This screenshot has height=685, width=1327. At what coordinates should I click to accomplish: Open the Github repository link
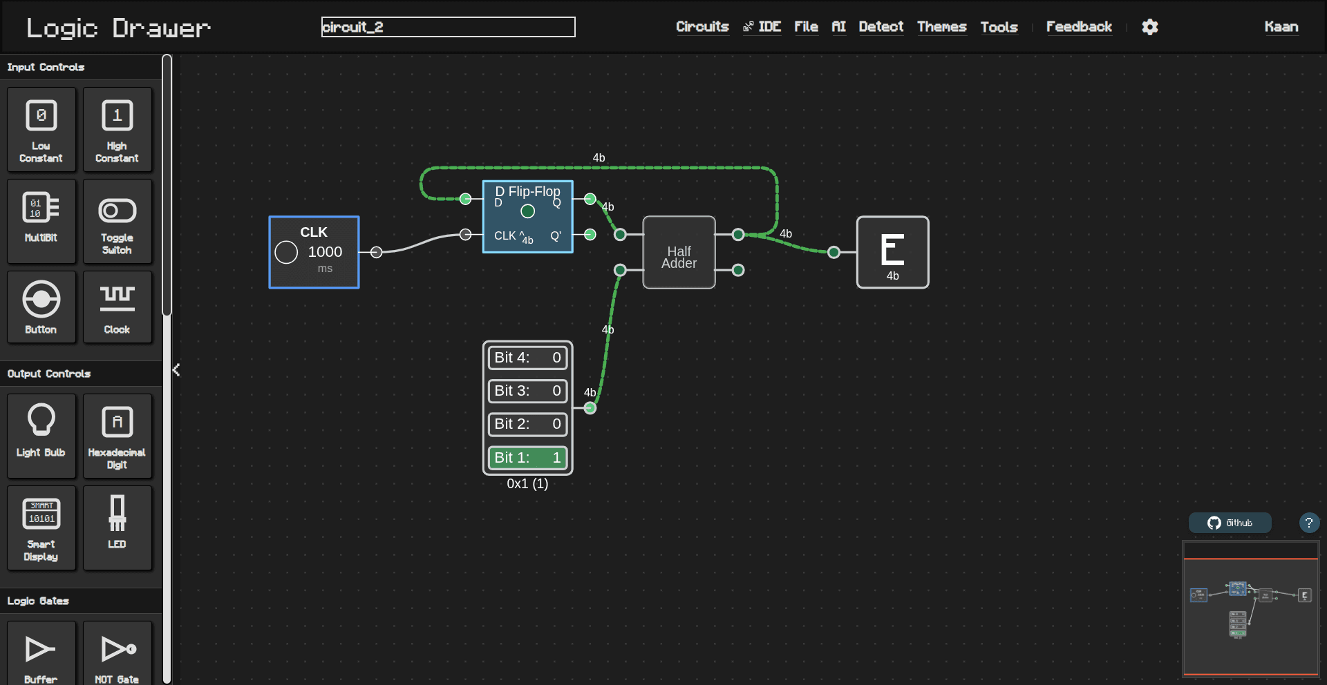pyautogui.click(x=1230, y=523)
